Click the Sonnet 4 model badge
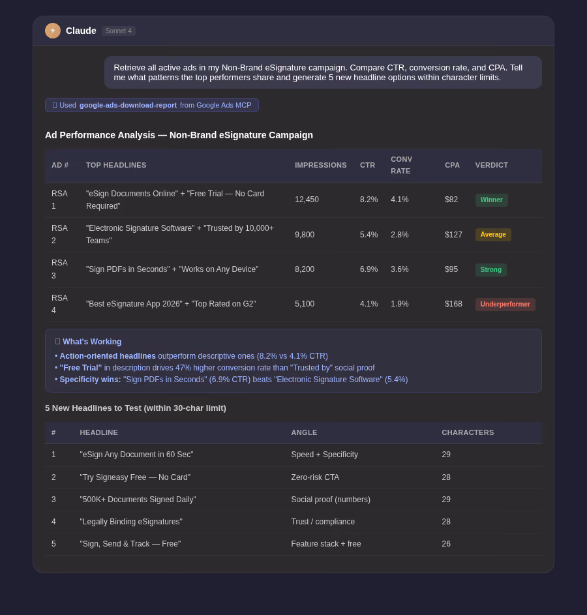Screen dimensions: 587x615 119,31
